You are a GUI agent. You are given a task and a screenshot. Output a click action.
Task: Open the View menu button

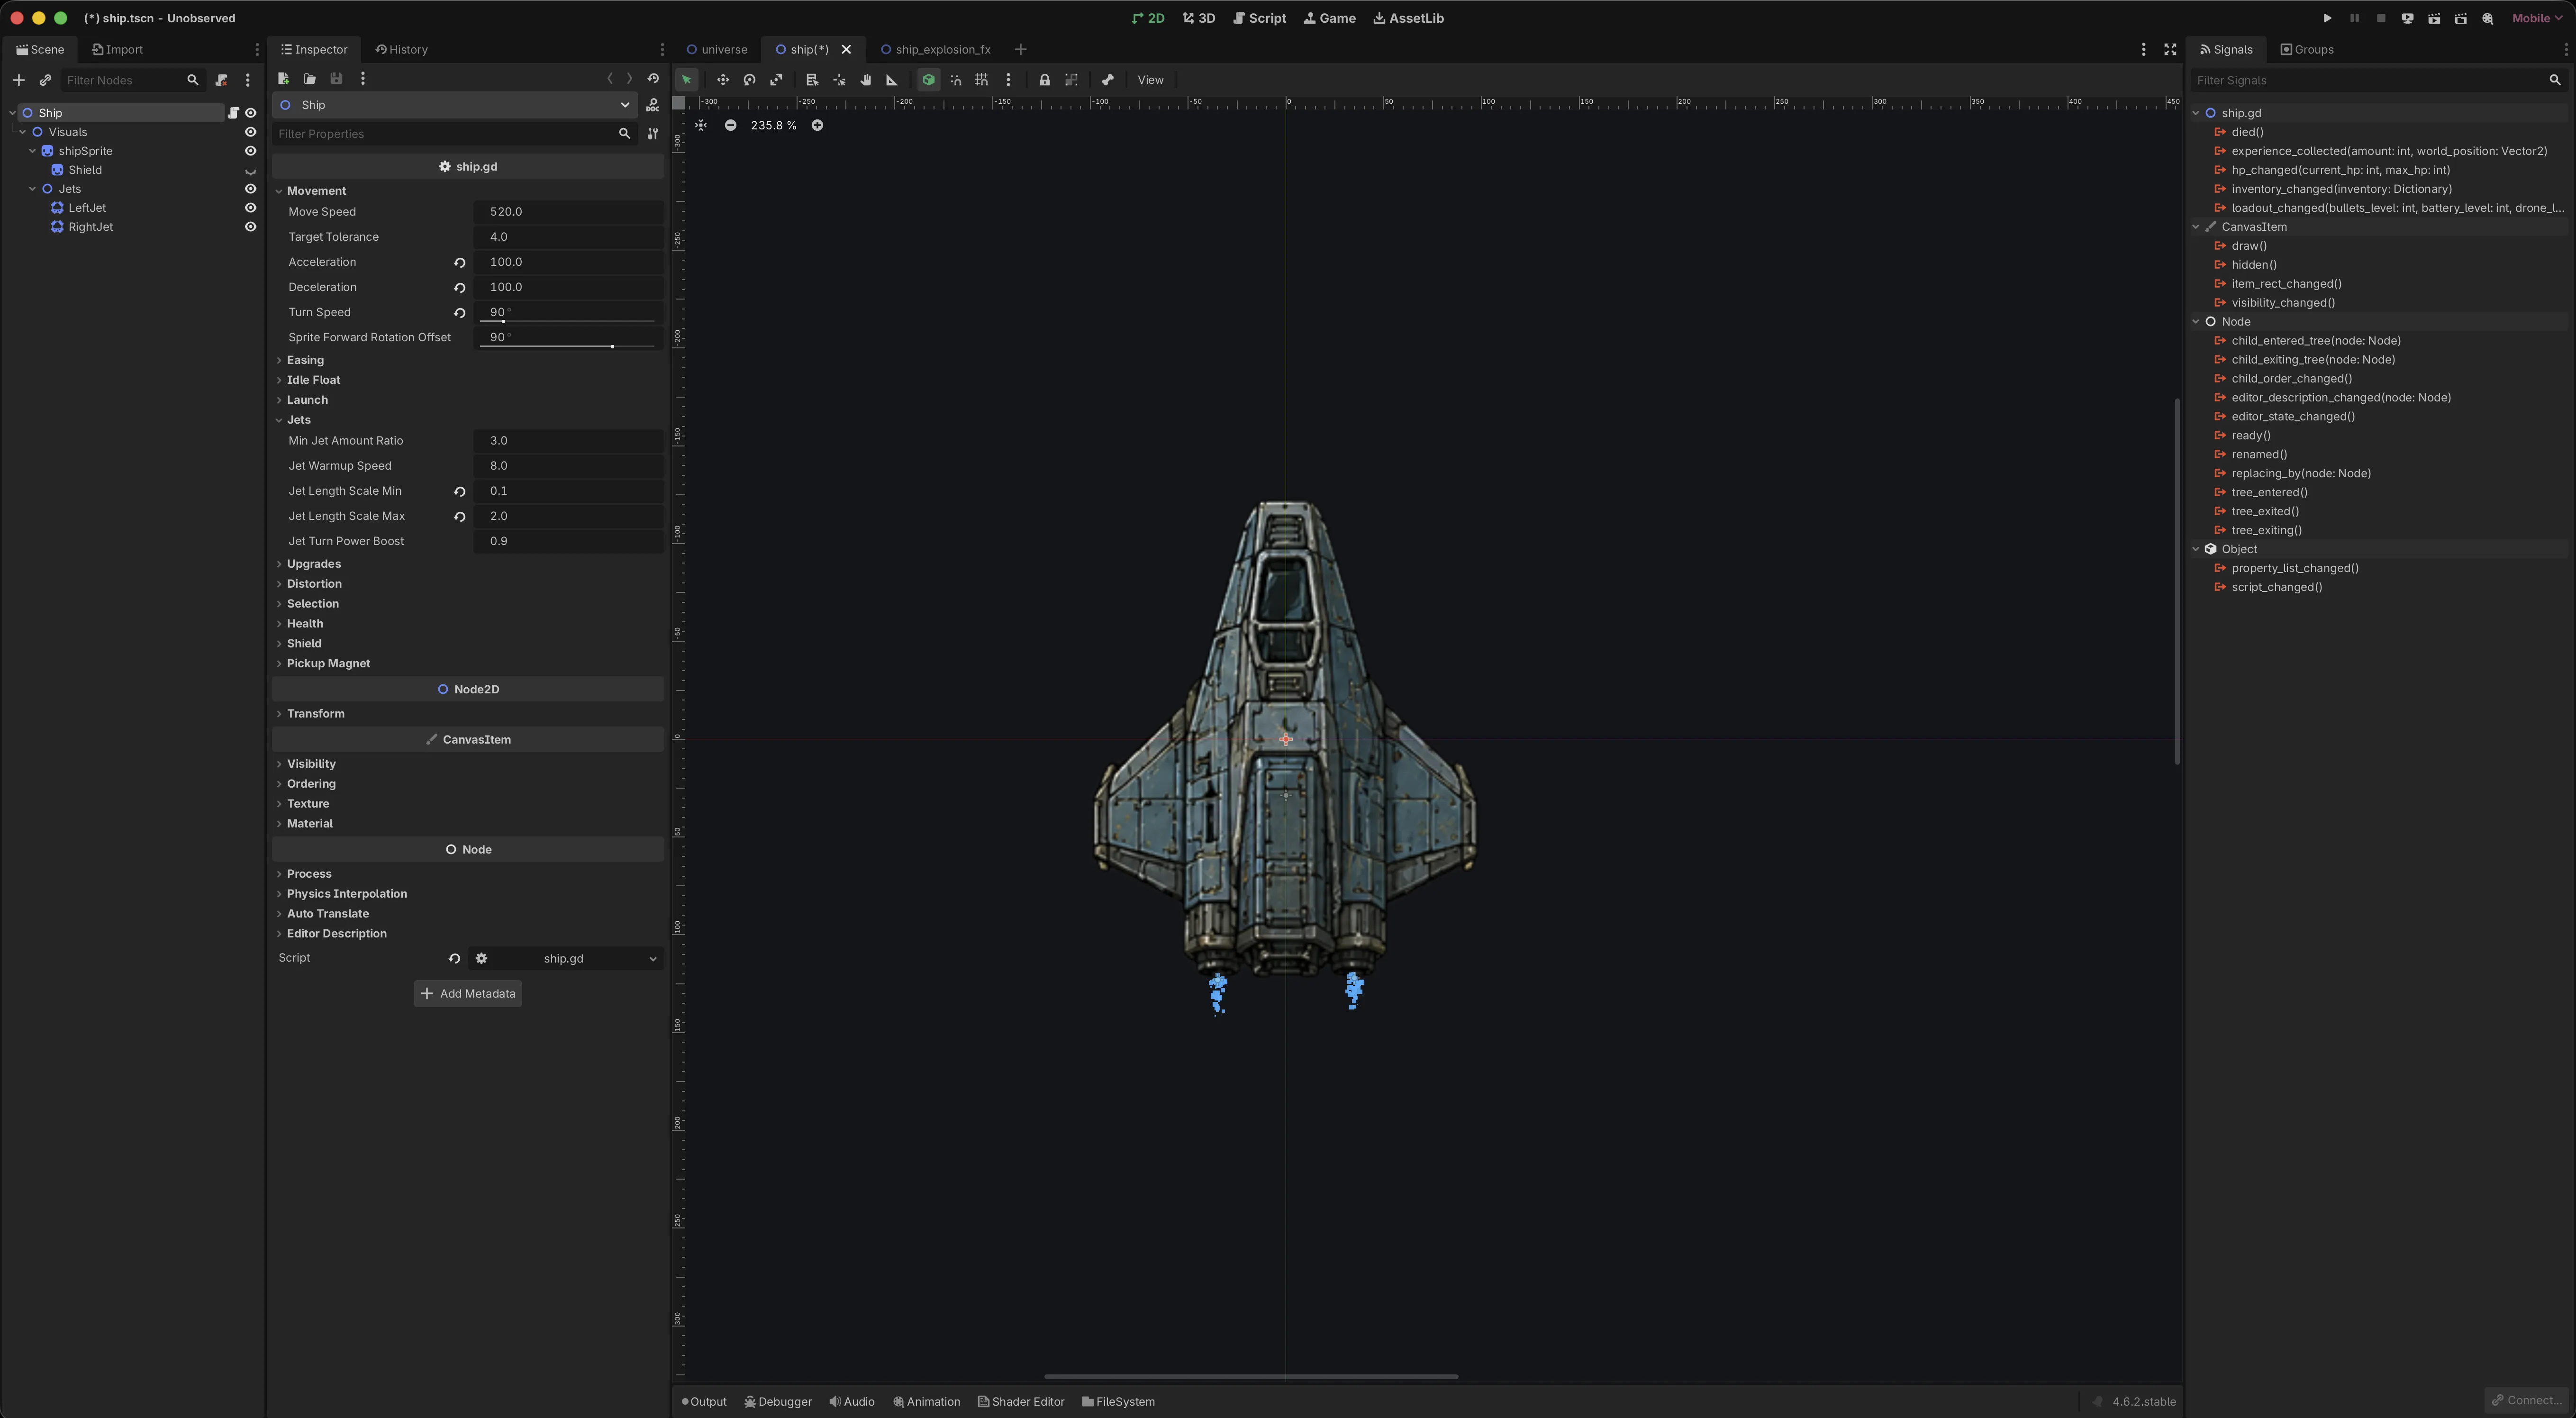[1150, 80]
